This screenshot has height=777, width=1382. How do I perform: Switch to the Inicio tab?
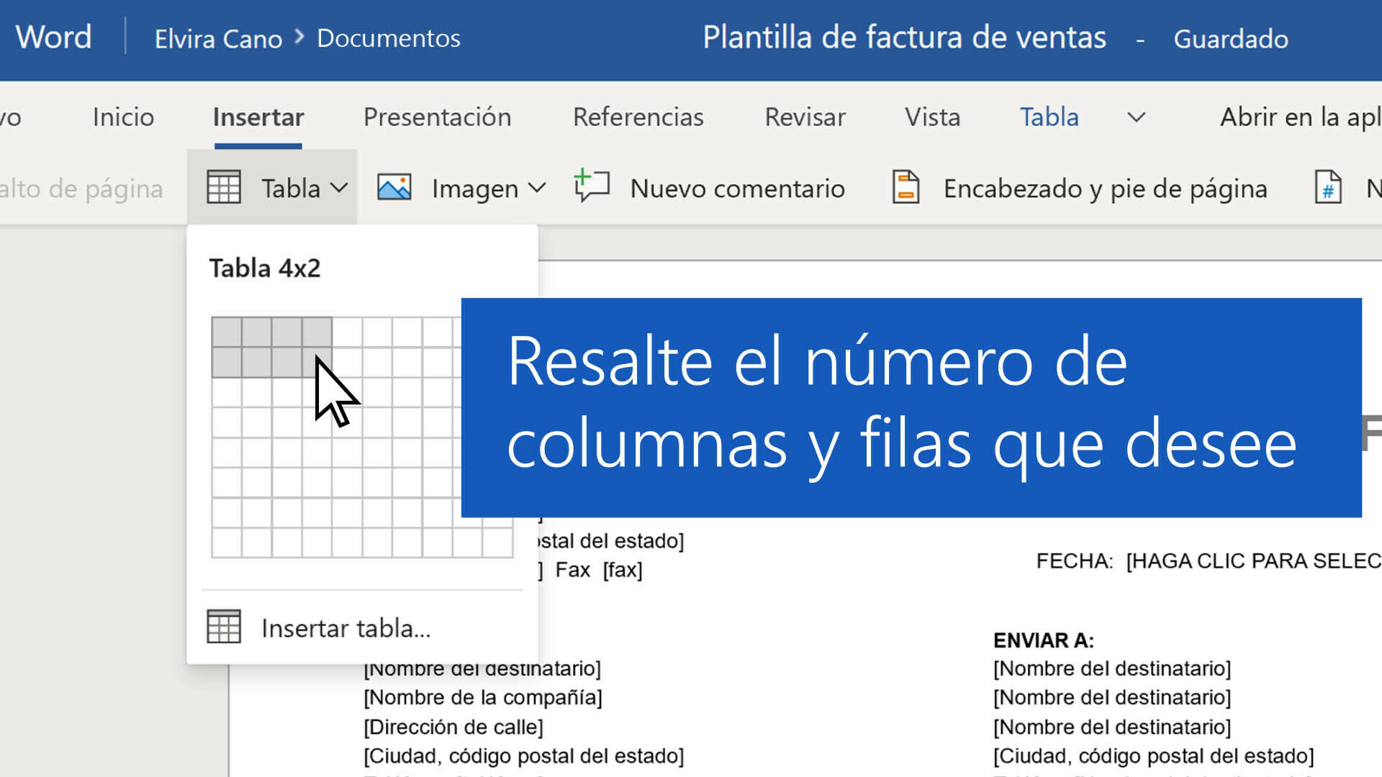pyautogui.click(x=123, y=117)
